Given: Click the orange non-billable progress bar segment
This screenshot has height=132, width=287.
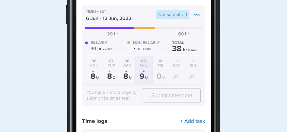Looking at the screenshot, I should pyautogui.click(x=144, y=28).
